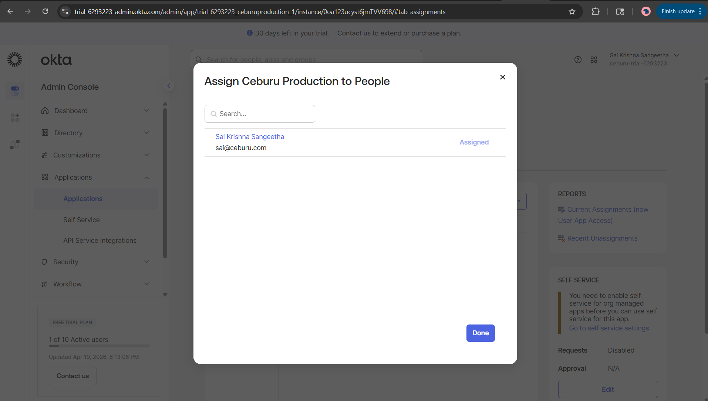708x401 pixels.
Task: Click the Self Service Edit button
Action: tap(608, 390)
